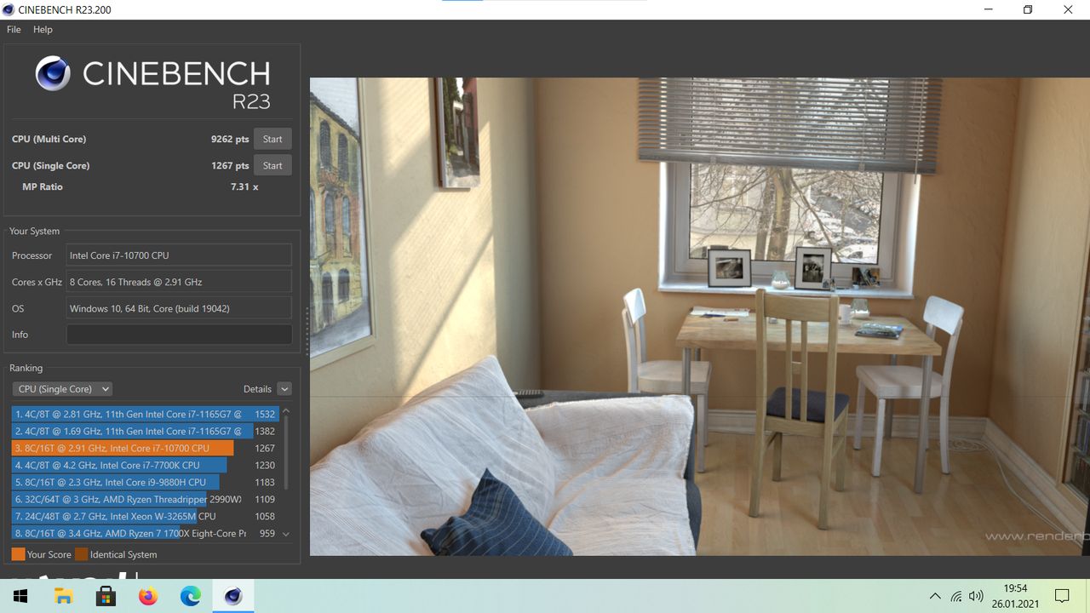1090x613 pixels.
Task: Expand the ranking Details arrow
Action: click(x=284, y=389)
